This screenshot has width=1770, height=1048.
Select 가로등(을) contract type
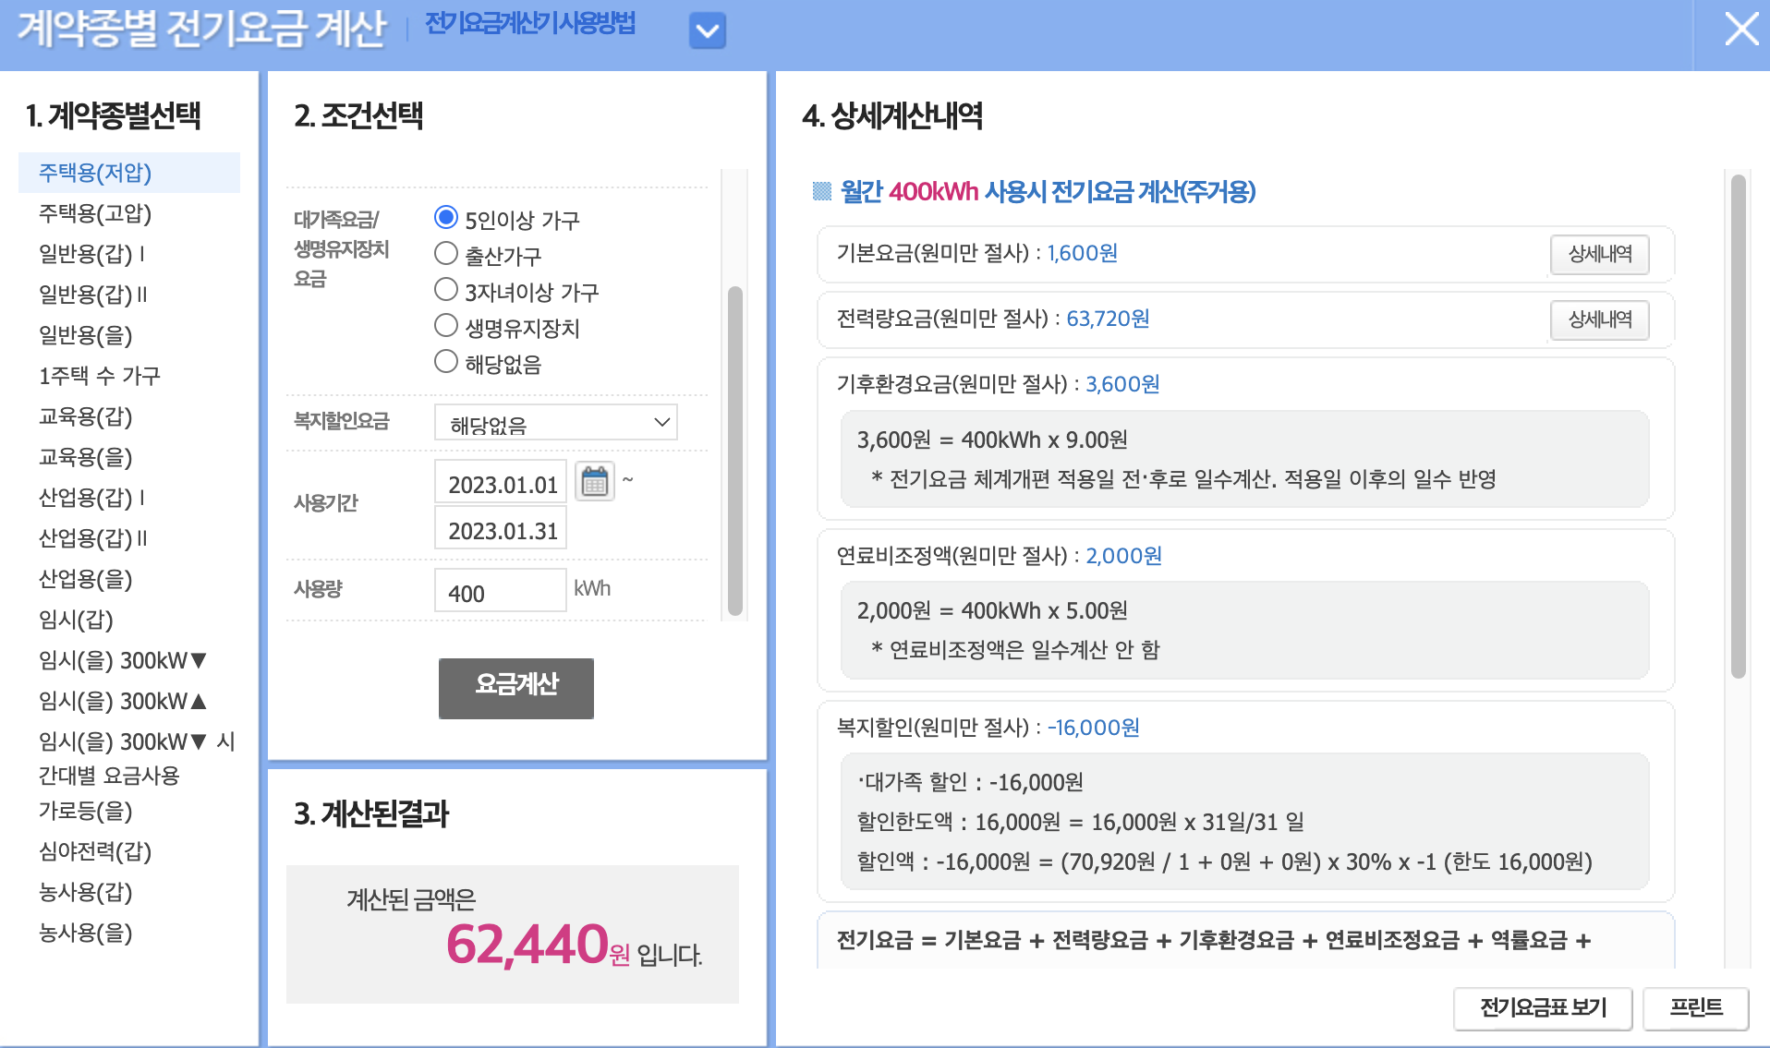point(86,811)
